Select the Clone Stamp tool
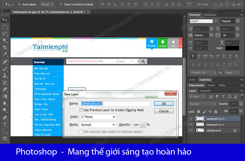Viewport: 245px width, 161px height. click(5, 76)
